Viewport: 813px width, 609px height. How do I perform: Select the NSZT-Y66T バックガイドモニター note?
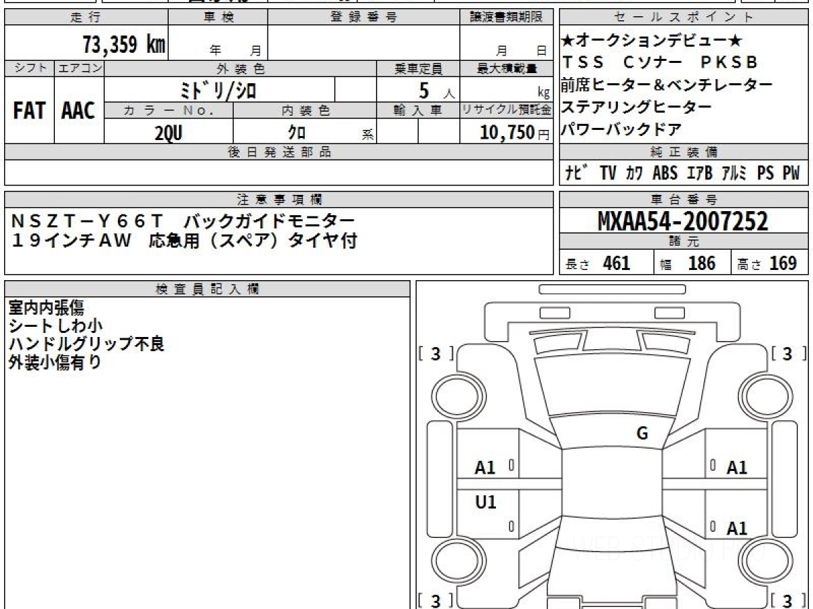(183, 221)
